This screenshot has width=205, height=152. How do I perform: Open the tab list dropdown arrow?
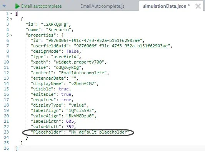(4, 6)
